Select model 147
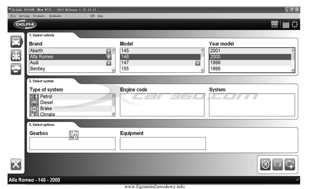 pyautogui.click(x=161, y=63)
